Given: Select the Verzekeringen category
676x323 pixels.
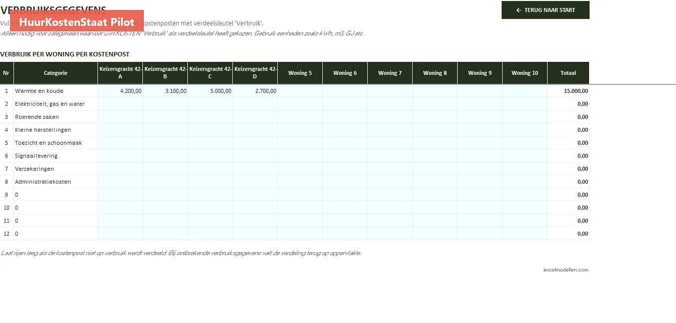Looking at the screenshot, I should (56, 169).
